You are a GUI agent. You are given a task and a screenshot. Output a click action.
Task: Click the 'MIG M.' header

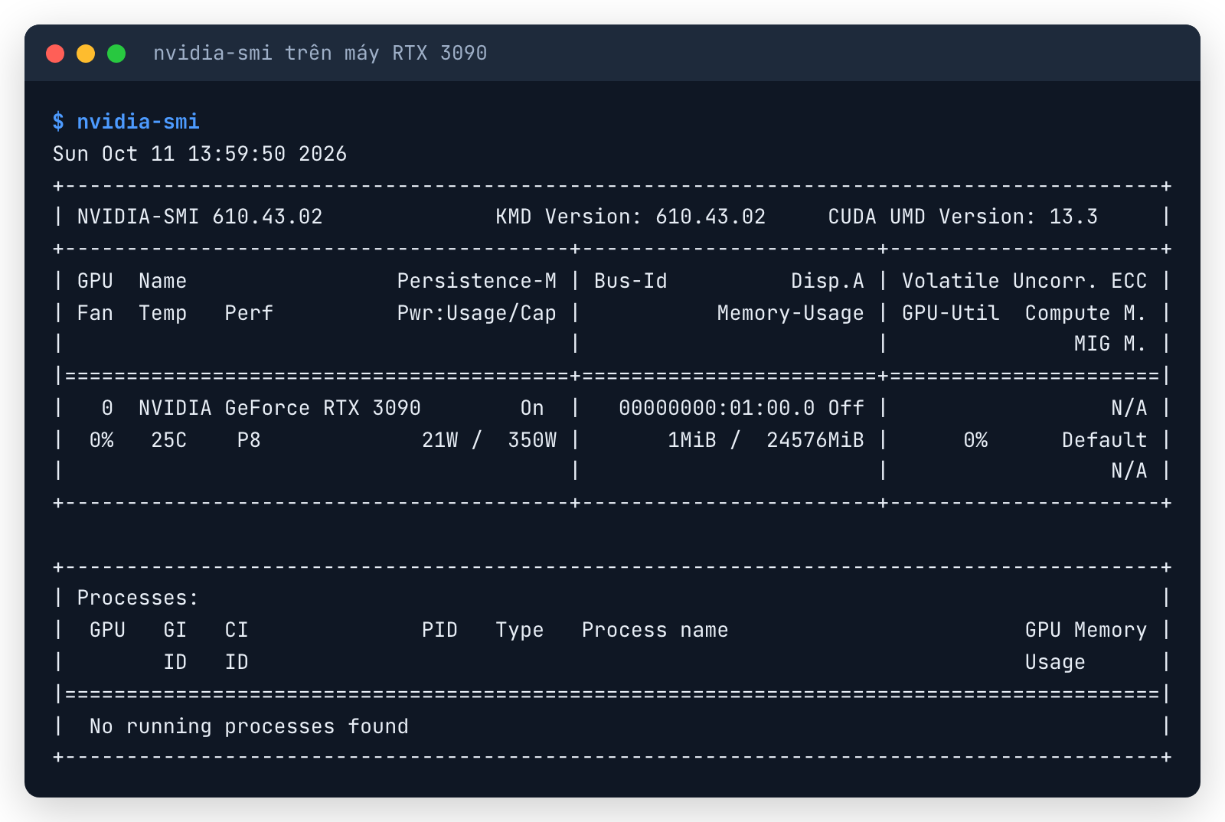(x=1110, y=344)
